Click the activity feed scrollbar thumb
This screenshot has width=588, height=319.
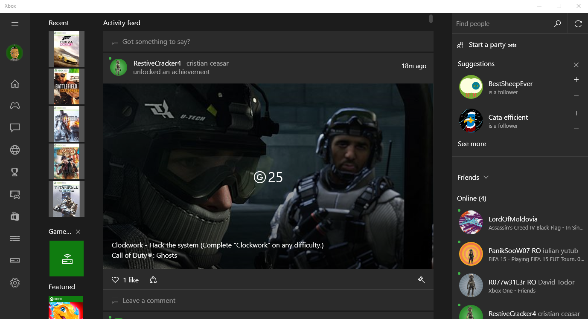(x=431, y=19)
